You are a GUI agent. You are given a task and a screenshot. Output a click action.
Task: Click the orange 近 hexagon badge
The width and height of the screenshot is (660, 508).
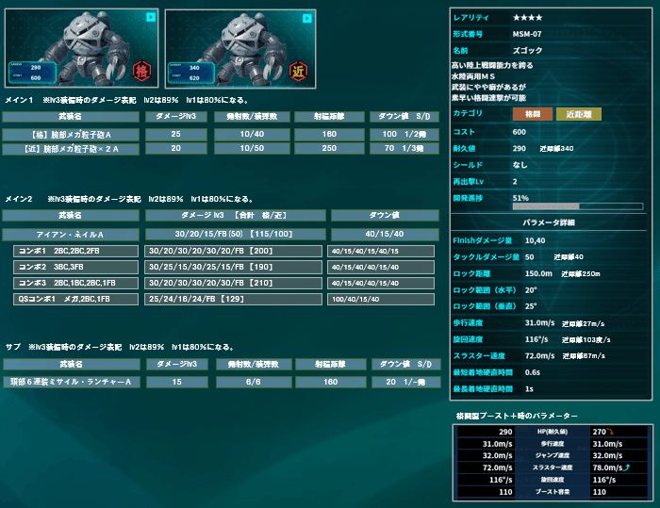pyautogui.click(x=299, y=72)
